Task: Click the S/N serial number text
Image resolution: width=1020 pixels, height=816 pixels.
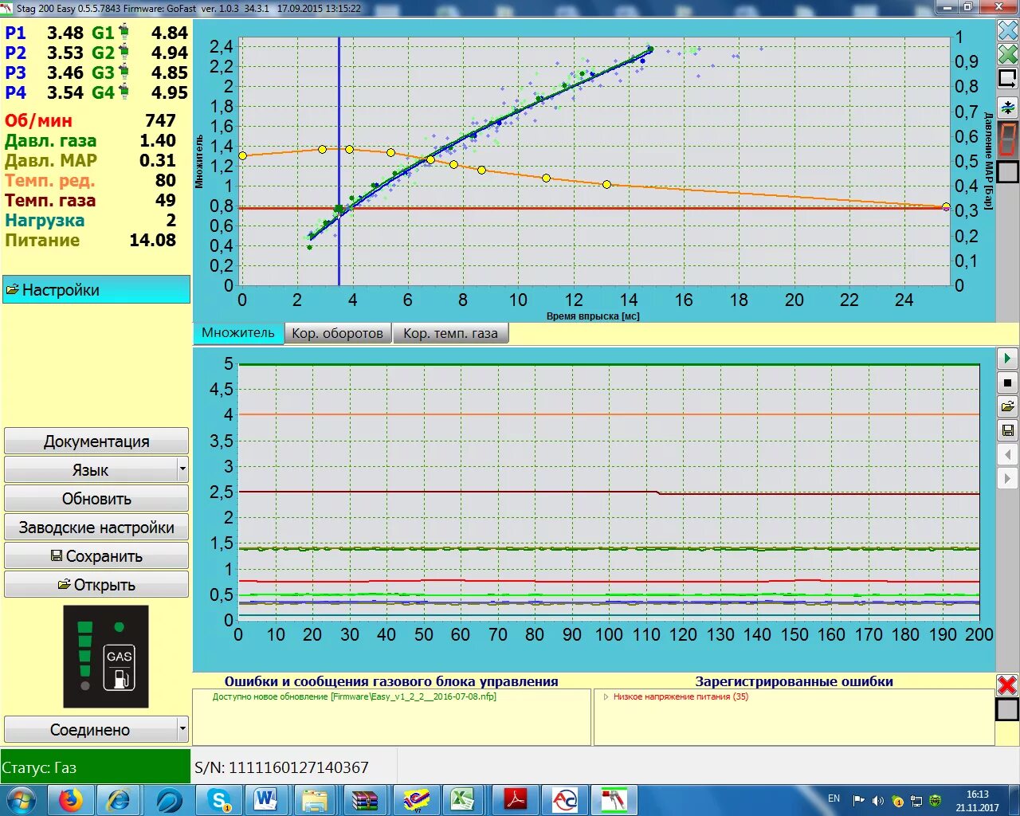Action: pos(281,767)
